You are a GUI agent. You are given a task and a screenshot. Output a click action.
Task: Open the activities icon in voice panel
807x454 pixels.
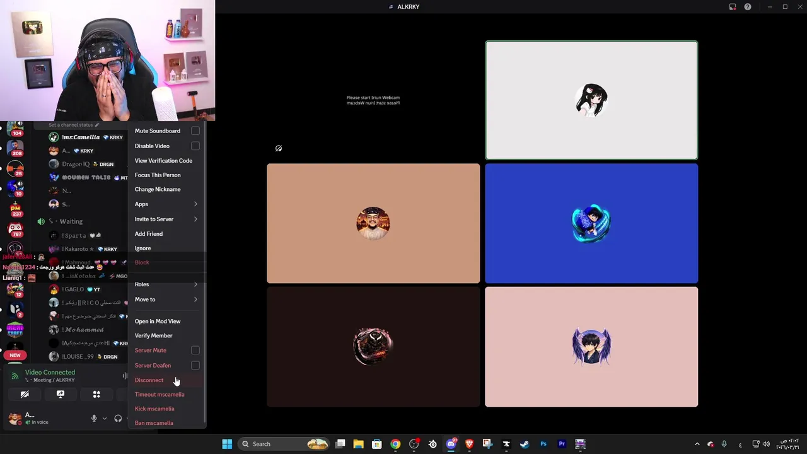(x=96, y=394)
